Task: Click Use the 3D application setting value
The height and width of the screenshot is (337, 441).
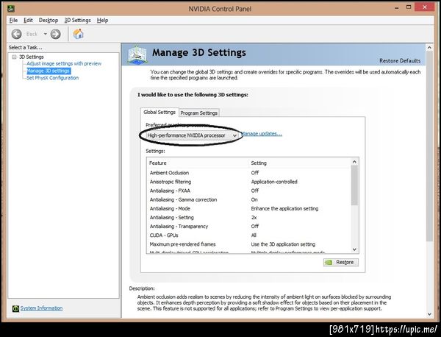Action: tap(283, 244)
